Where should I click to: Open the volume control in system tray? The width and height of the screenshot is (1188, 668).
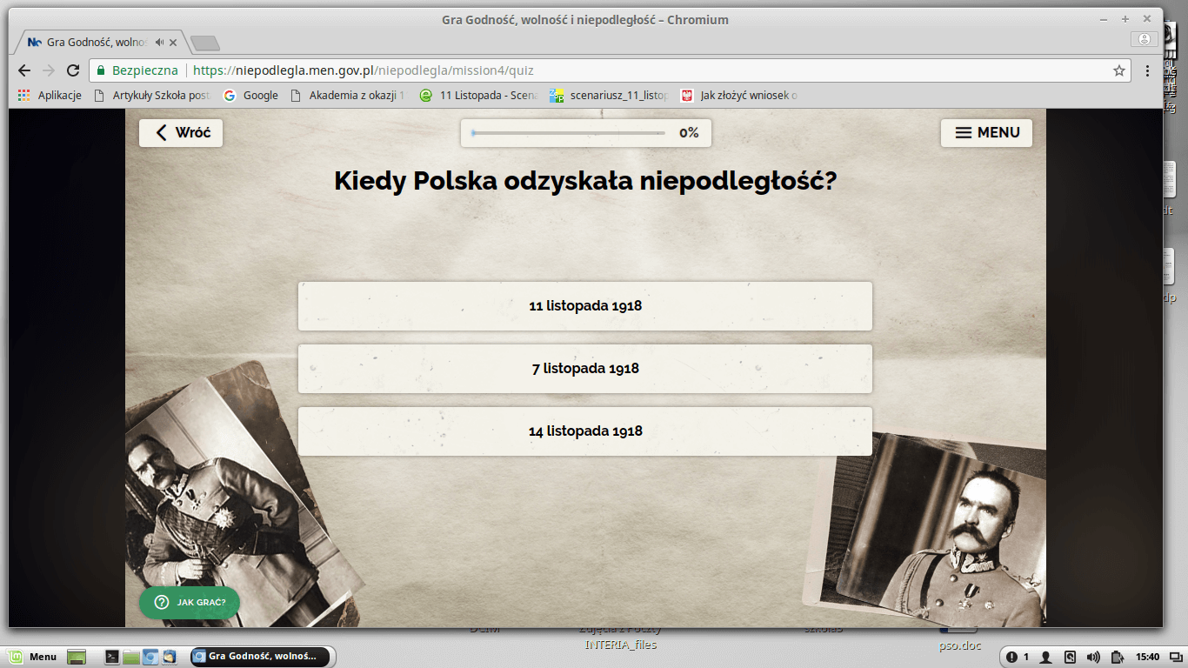pyautogui.click(x=1092, y=657)
